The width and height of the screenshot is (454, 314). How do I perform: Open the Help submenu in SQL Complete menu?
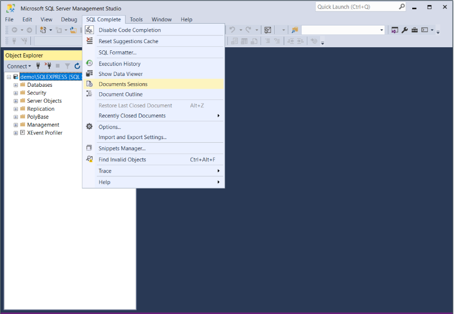153,182
